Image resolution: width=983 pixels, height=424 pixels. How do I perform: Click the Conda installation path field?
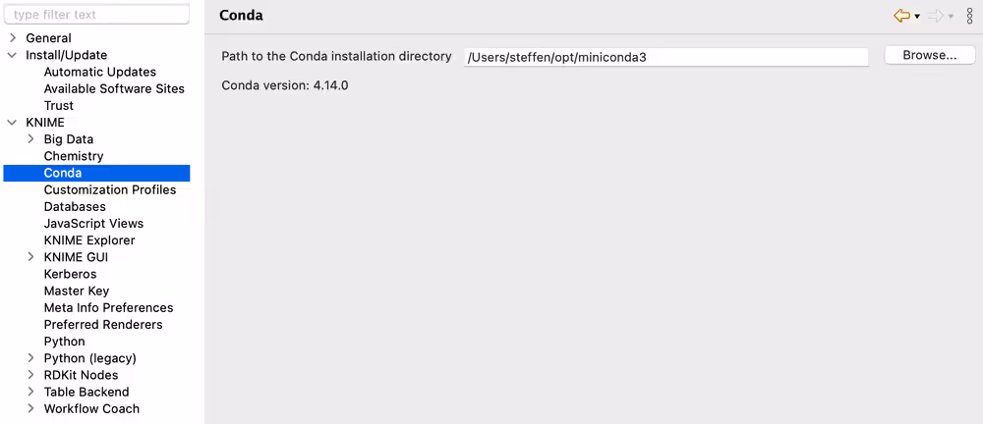(665, 57)
